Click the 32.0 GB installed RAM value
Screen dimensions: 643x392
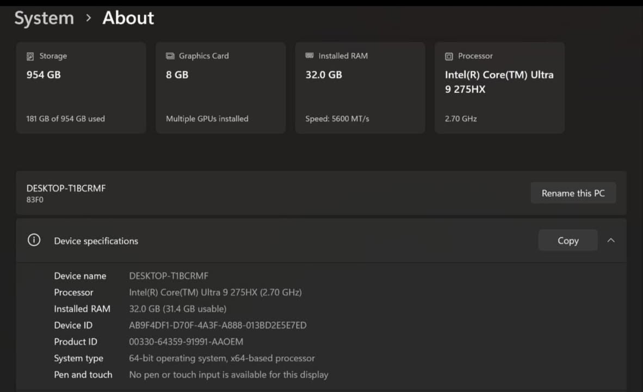324,75
